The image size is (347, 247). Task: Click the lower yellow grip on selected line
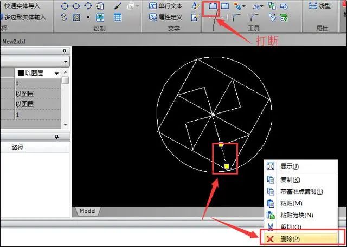(227, 166)
